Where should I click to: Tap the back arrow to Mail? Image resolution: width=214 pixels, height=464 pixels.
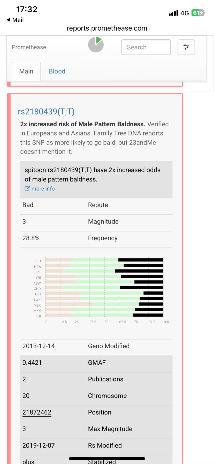coord(9,20)
